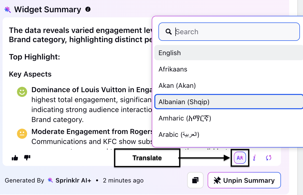This screenshot has height=195, width=303.
Task: Pick Albanian (Shqip) from the dropdown
Action: click(x=229, y=102)
